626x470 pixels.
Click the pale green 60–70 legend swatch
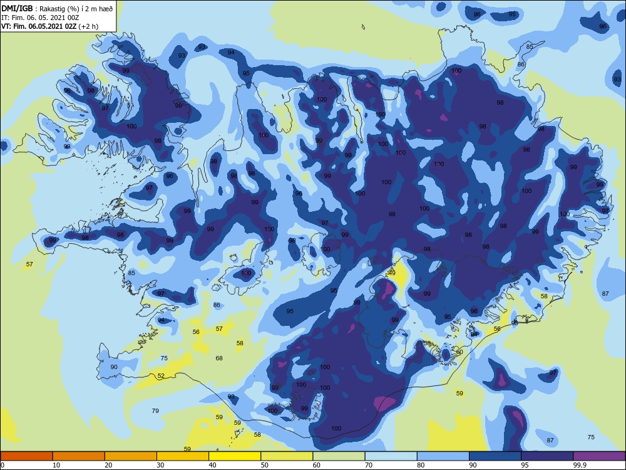click(339, 456)
